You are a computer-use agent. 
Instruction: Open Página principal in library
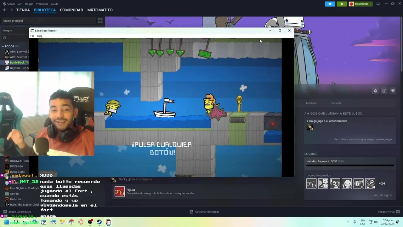[x=48, y=20]
